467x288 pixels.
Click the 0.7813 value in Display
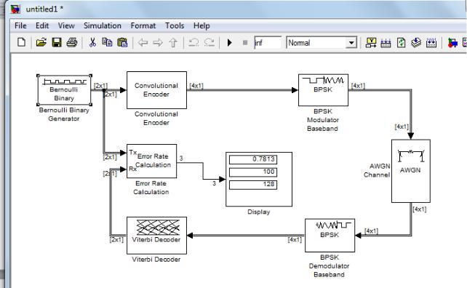tap(253, 159)
